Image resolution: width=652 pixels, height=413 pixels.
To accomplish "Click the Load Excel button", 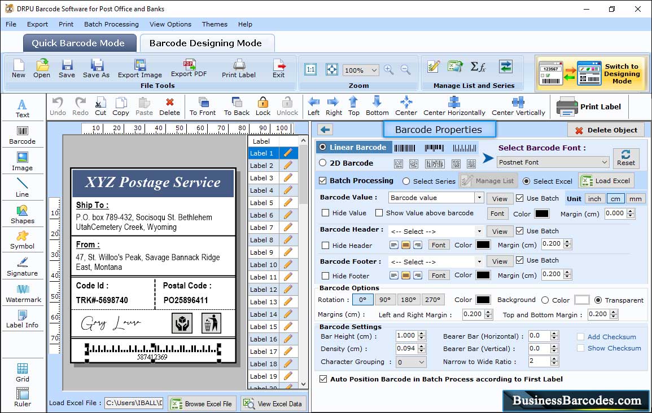I will 607,180.
